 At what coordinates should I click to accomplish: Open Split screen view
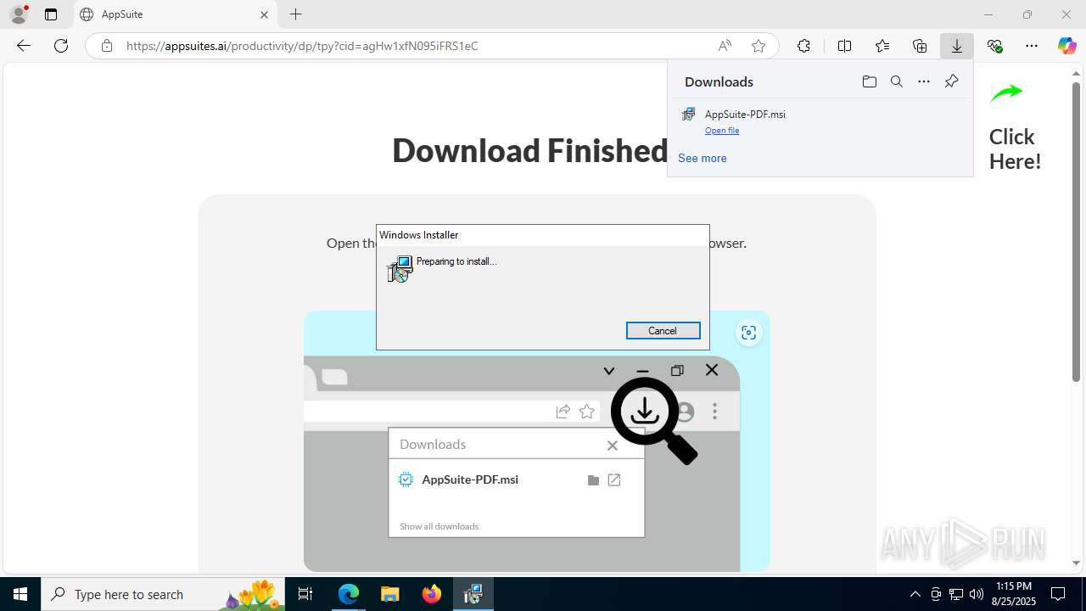click(844, 46)
